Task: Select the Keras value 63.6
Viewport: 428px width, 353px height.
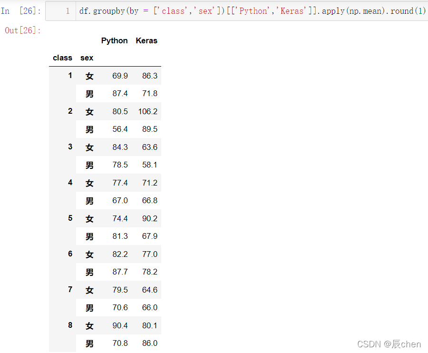Action: pos(150,147)
